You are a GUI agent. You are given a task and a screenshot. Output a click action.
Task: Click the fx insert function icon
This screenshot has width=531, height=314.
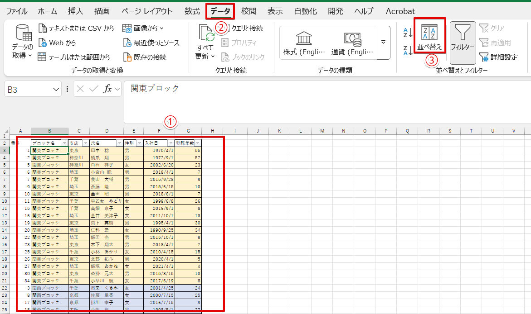click(x=107, y=89)
